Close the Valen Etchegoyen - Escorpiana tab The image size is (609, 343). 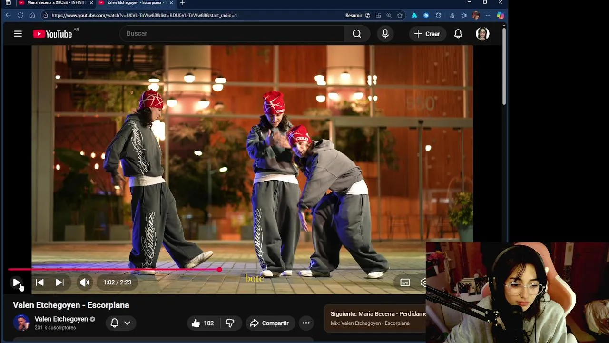171,3
